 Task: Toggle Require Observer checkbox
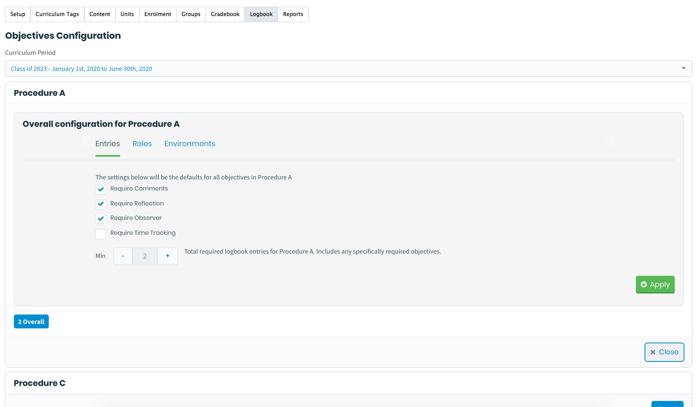[x=101, y=218]
